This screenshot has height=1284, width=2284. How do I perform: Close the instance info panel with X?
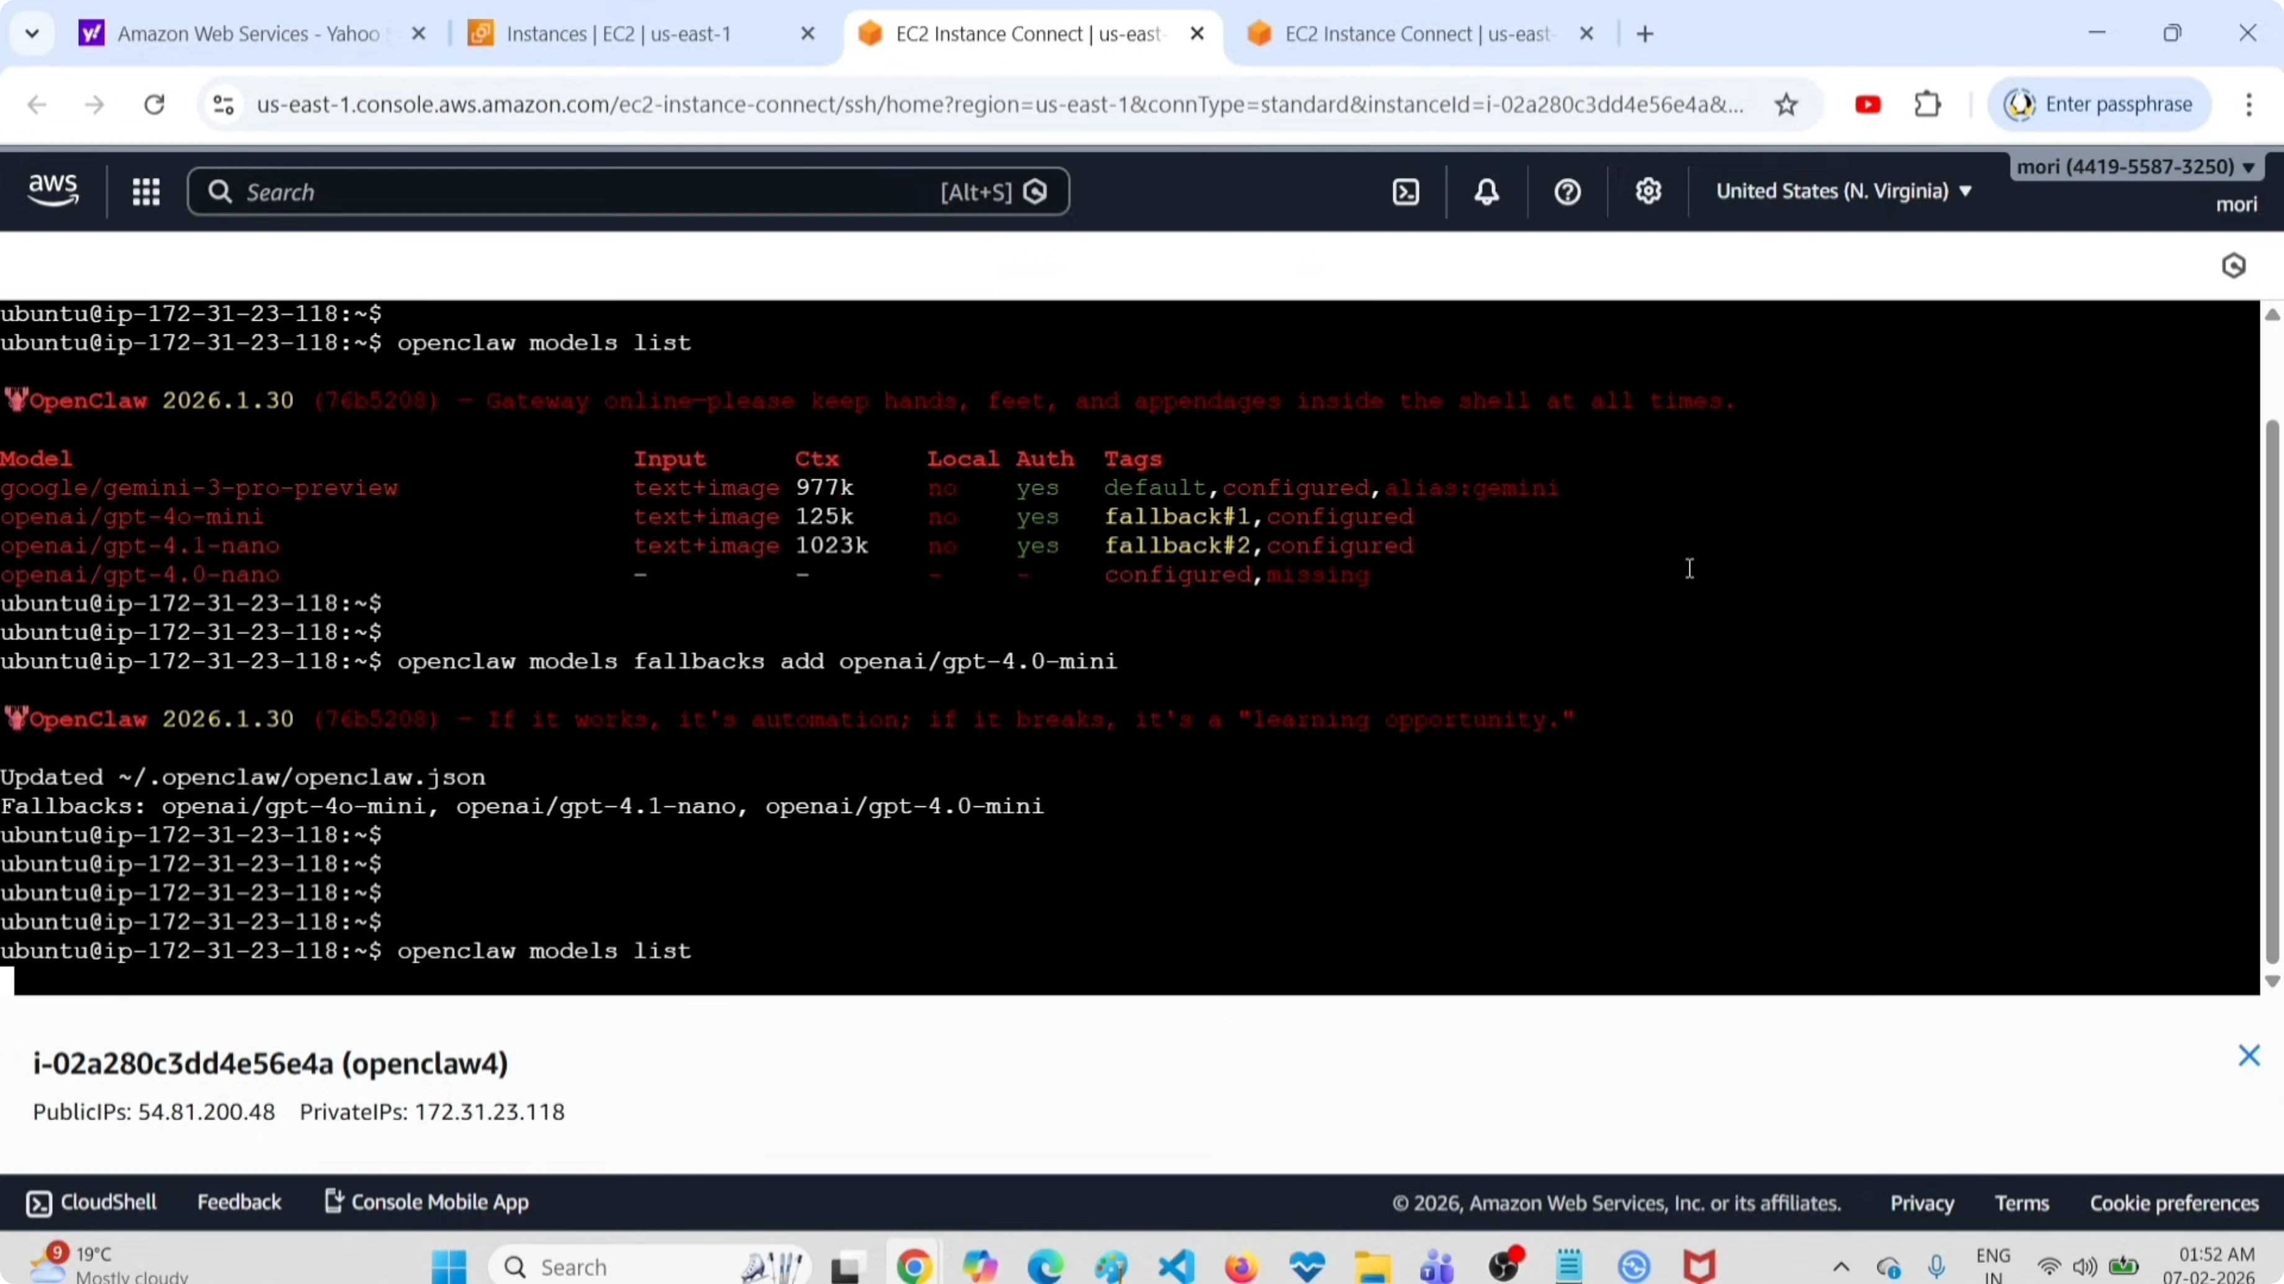pos(2247,1054)
